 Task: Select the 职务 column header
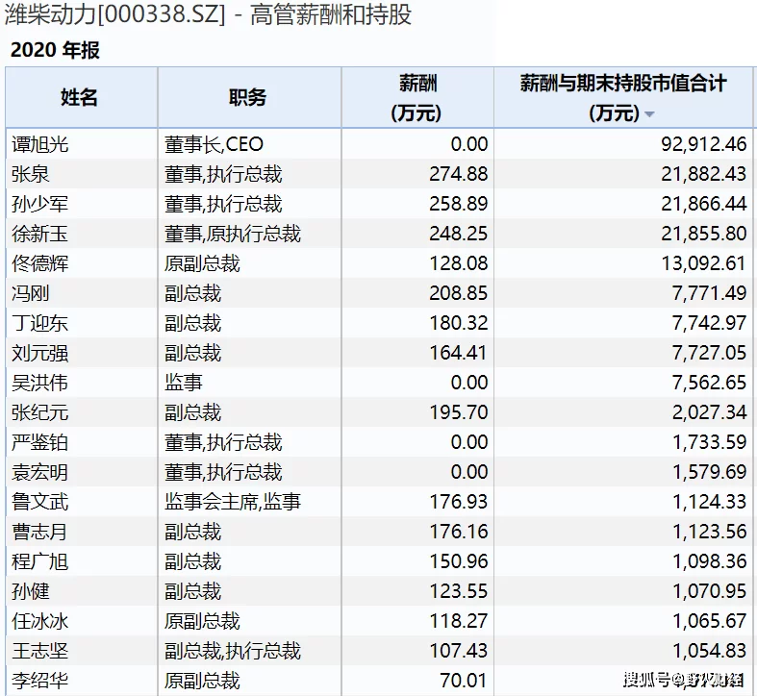click(248, 97)
